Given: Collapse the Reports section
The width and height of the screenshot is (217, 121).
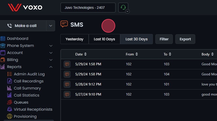Looking at the screenshot, I should [x=51, y=67].
